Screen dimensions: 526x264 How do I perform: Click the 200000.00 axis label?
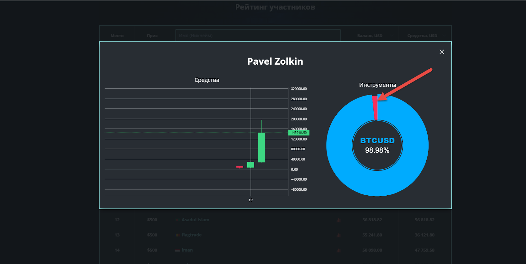(299, 119)
